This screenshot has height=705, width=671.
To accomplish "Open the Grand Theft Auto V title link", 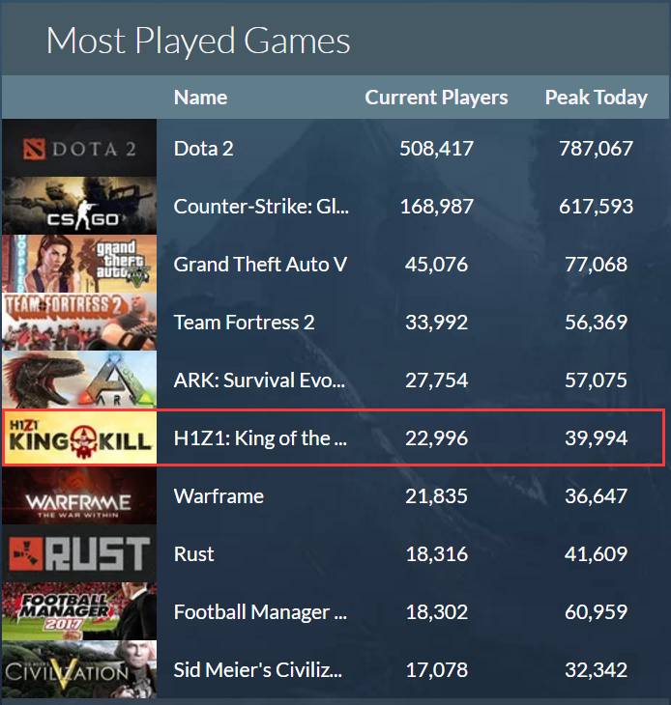I will coord(260,265).
